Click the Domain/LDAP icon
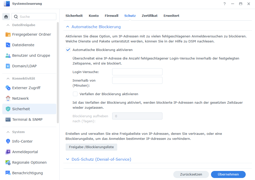The height and width of the screenshot is (180, 255). point(8,66)
